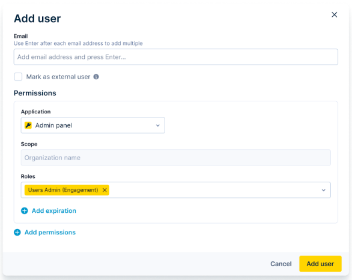
Task: Focus the email address input field
Action: 176,57
